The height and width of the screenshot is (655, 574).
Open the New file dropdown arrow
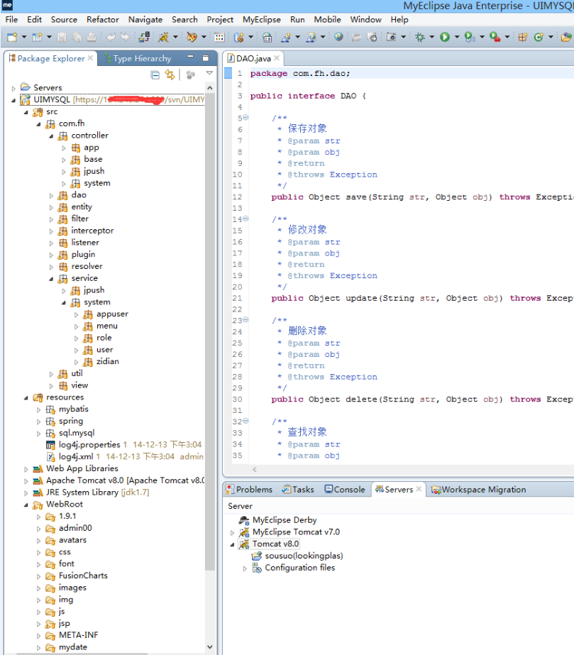[x=24, y=37]
